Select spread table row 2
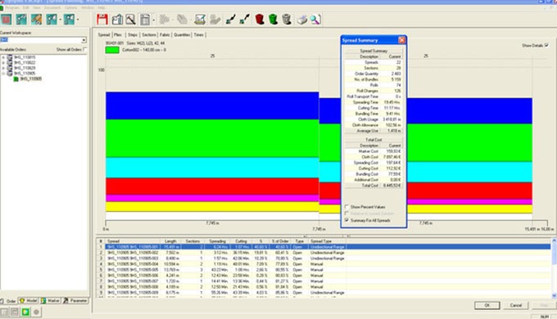This screenshot has width=557, height=319. click(x=324, y=253)
